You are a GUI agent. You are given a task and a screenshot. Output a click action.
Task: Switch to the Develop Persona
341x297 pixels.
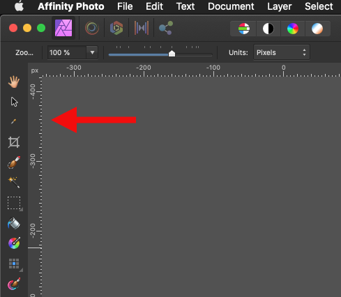point(116,28)
